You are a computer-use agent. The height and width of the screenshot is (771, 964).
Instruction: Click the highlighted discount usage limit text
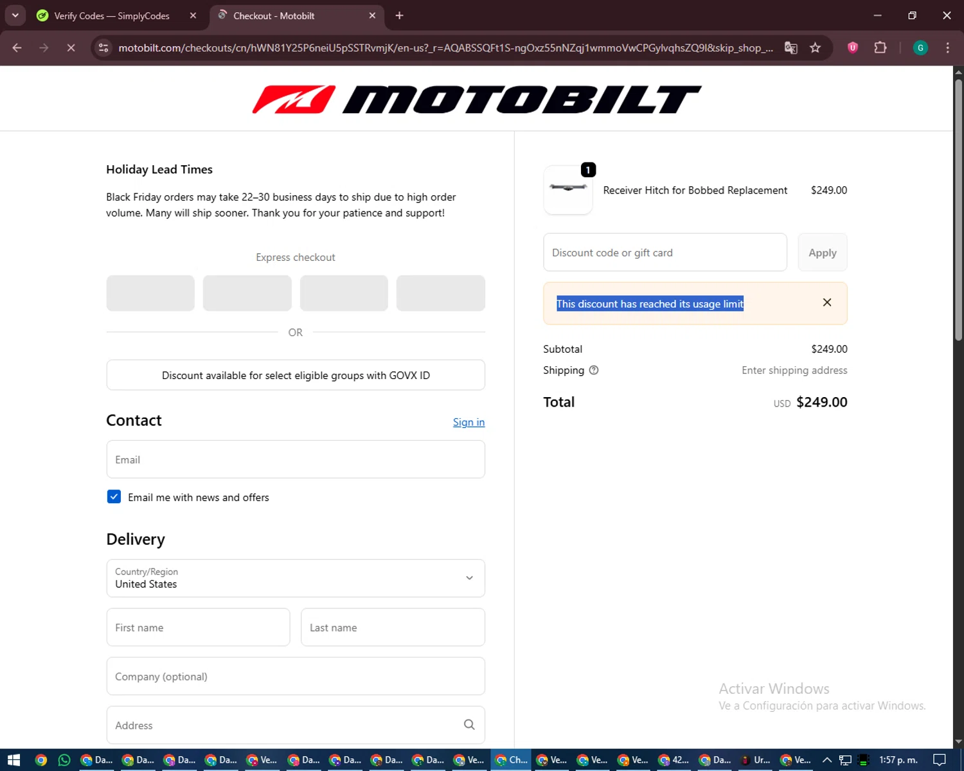650,304
